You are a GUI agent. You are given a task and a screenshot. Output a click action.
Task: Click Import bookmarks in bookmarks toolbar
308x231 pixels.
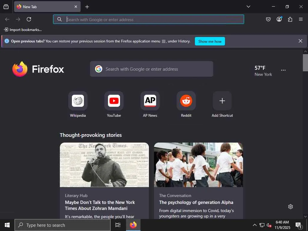[23, 30]
